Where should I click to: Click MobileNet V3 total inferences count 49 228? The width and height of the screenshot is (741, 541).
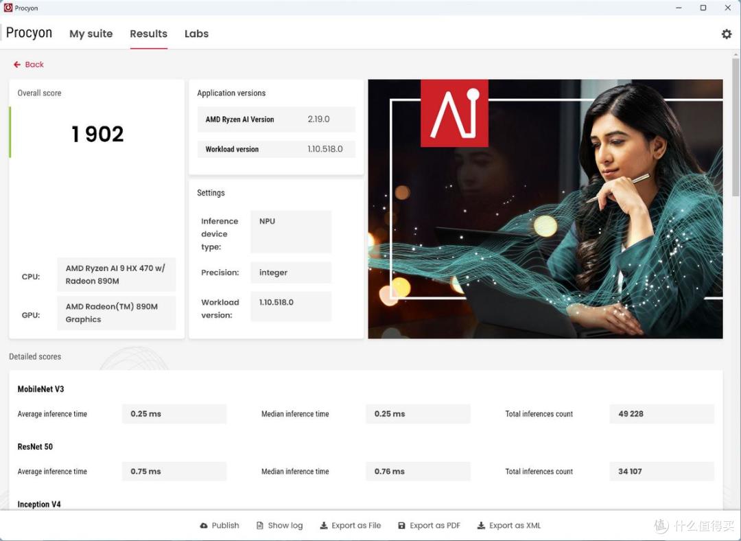[661, 414]
